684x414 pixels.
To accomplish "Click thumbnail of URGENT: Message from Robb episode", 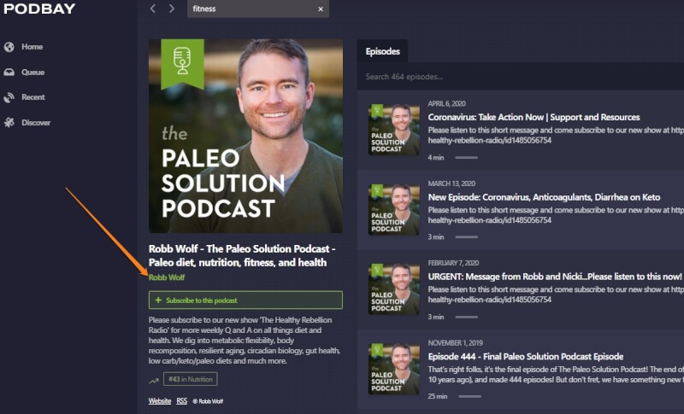I will click(394, 289).
